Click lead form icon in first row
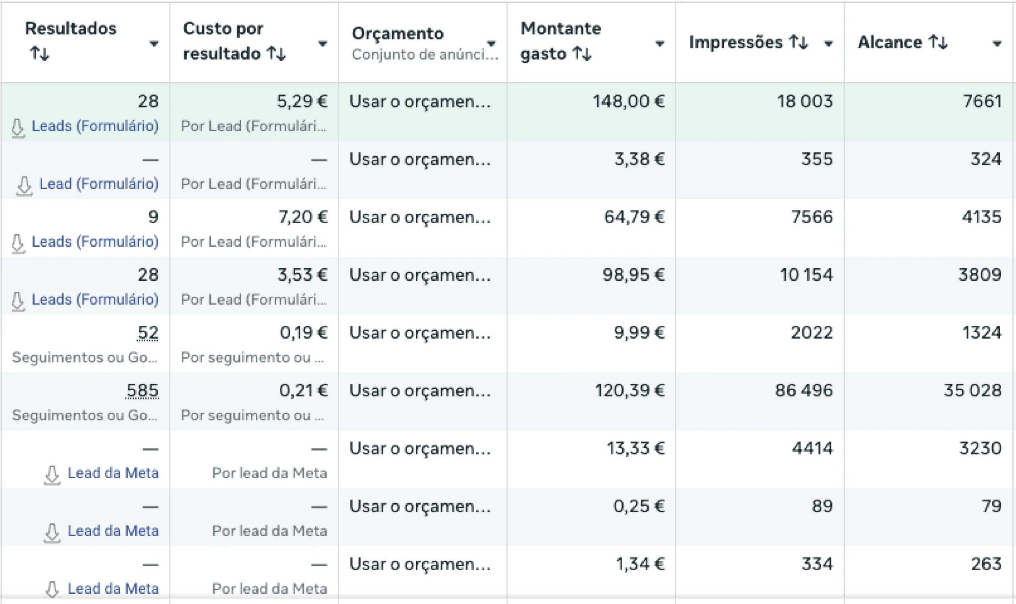 (x=18, y=127)
